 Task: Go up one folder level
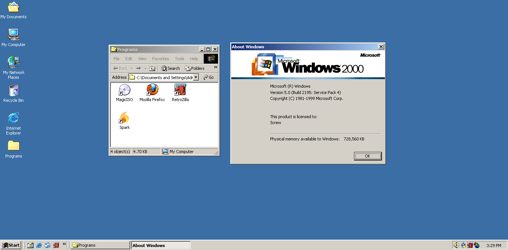(152, 68)
